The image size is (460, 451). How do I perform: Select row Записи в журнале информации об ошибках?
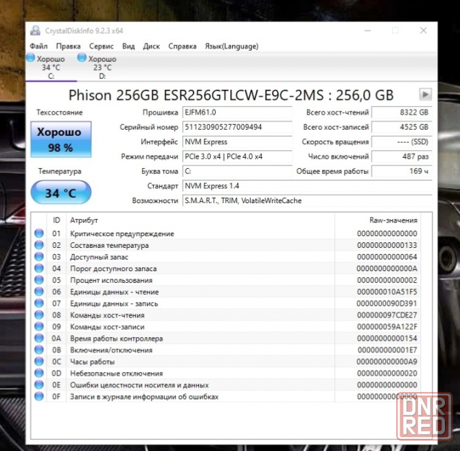tap(226, 397)
